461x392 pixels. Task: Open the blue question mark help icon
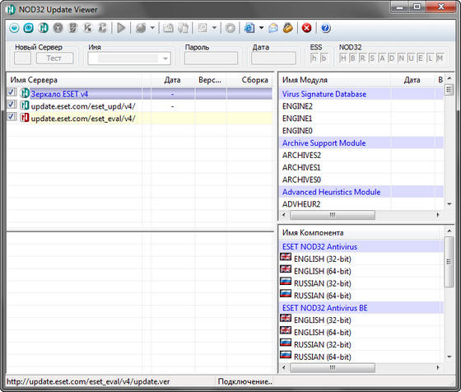(325, 28)
